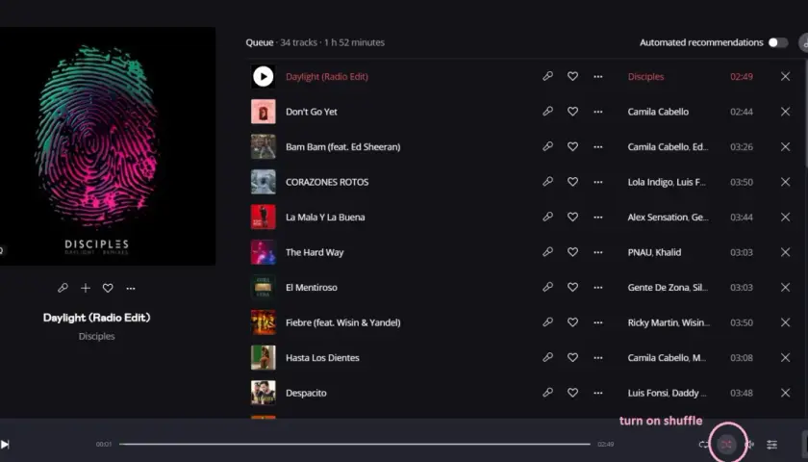Open more options for The Hard Way

[x=597, y=251]
